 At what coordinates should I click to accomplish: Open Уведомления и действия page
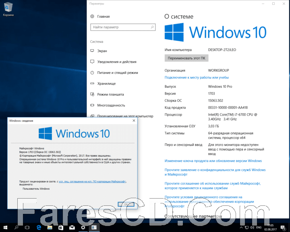click(117, 62)
